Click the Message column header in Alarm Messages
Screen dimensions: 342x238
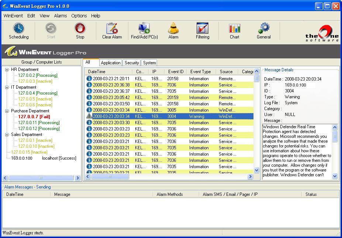[x=102, y=194]
